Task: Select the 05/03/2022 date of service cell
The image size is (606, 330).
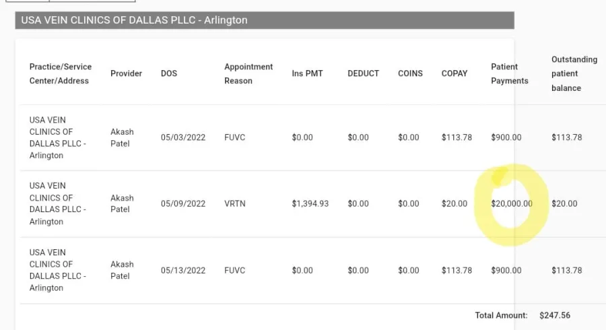Action: [x=183, y=137]
